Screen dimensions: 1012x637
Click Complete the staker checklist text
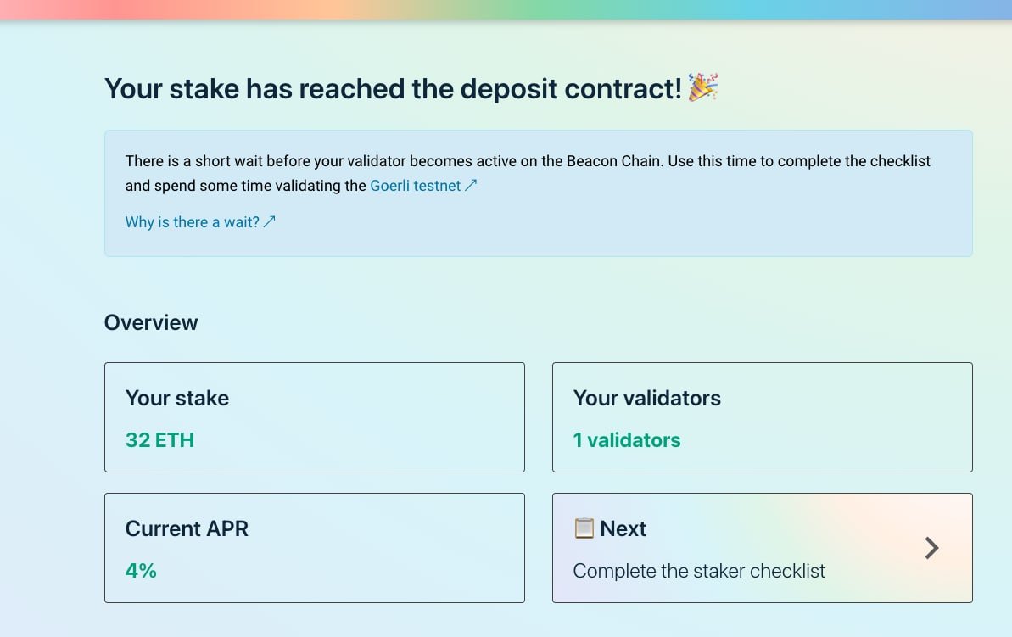[x=699, y=570]
